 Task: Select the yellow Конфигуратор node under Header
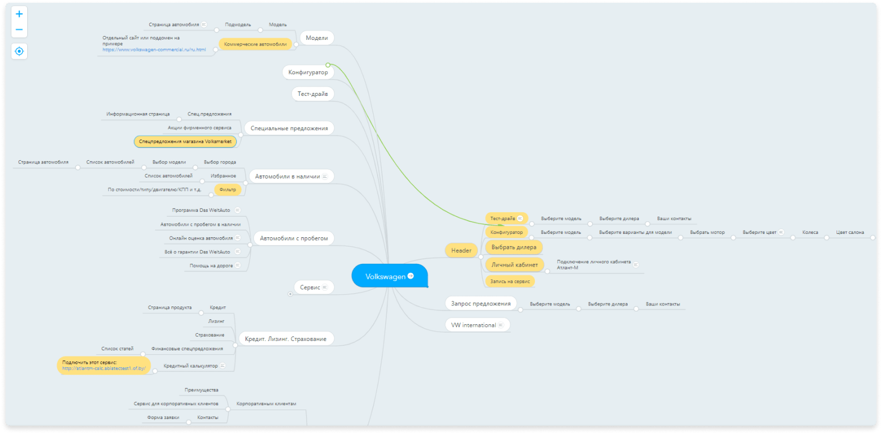click(506, 233)
